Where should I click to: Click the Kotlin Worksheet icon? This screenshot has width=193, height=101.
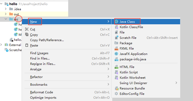(116, 78)
